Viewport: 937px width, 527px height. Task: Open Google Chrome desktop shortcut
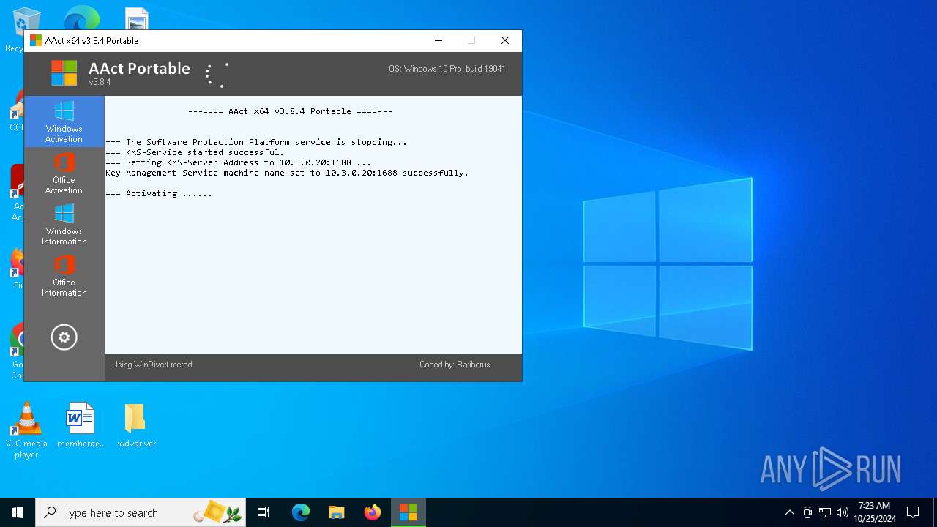(18, 351)
